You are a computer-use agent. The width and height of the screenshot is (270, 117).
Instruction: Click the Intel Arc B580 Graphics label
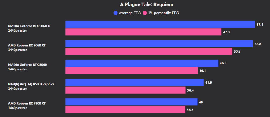coord(31,84)
